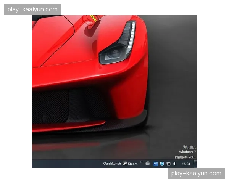Image resolution: width=229 pixels, height=183 pixels.
Task: Click the keyboard input method tray icon
Action: coord(148,164)
